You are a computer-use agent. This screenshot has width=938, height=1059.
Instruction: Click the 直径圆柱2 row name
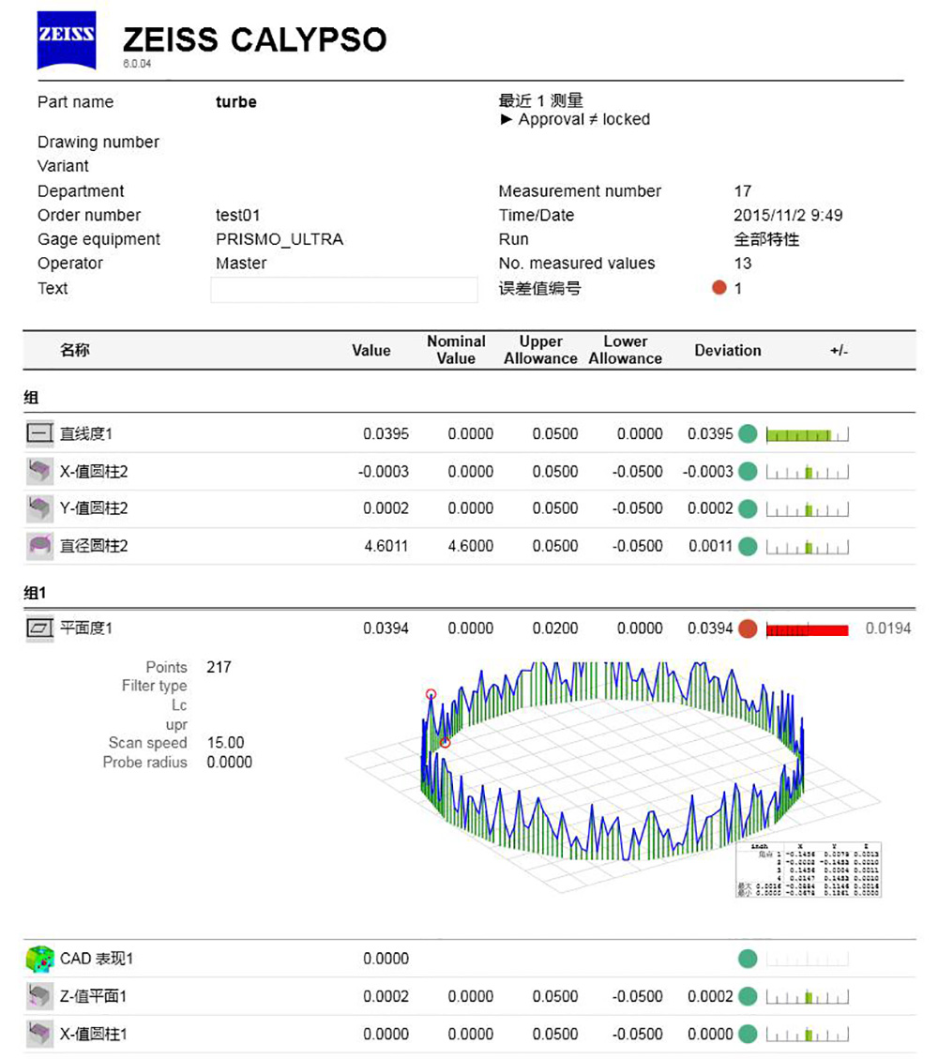coord(94,546)
